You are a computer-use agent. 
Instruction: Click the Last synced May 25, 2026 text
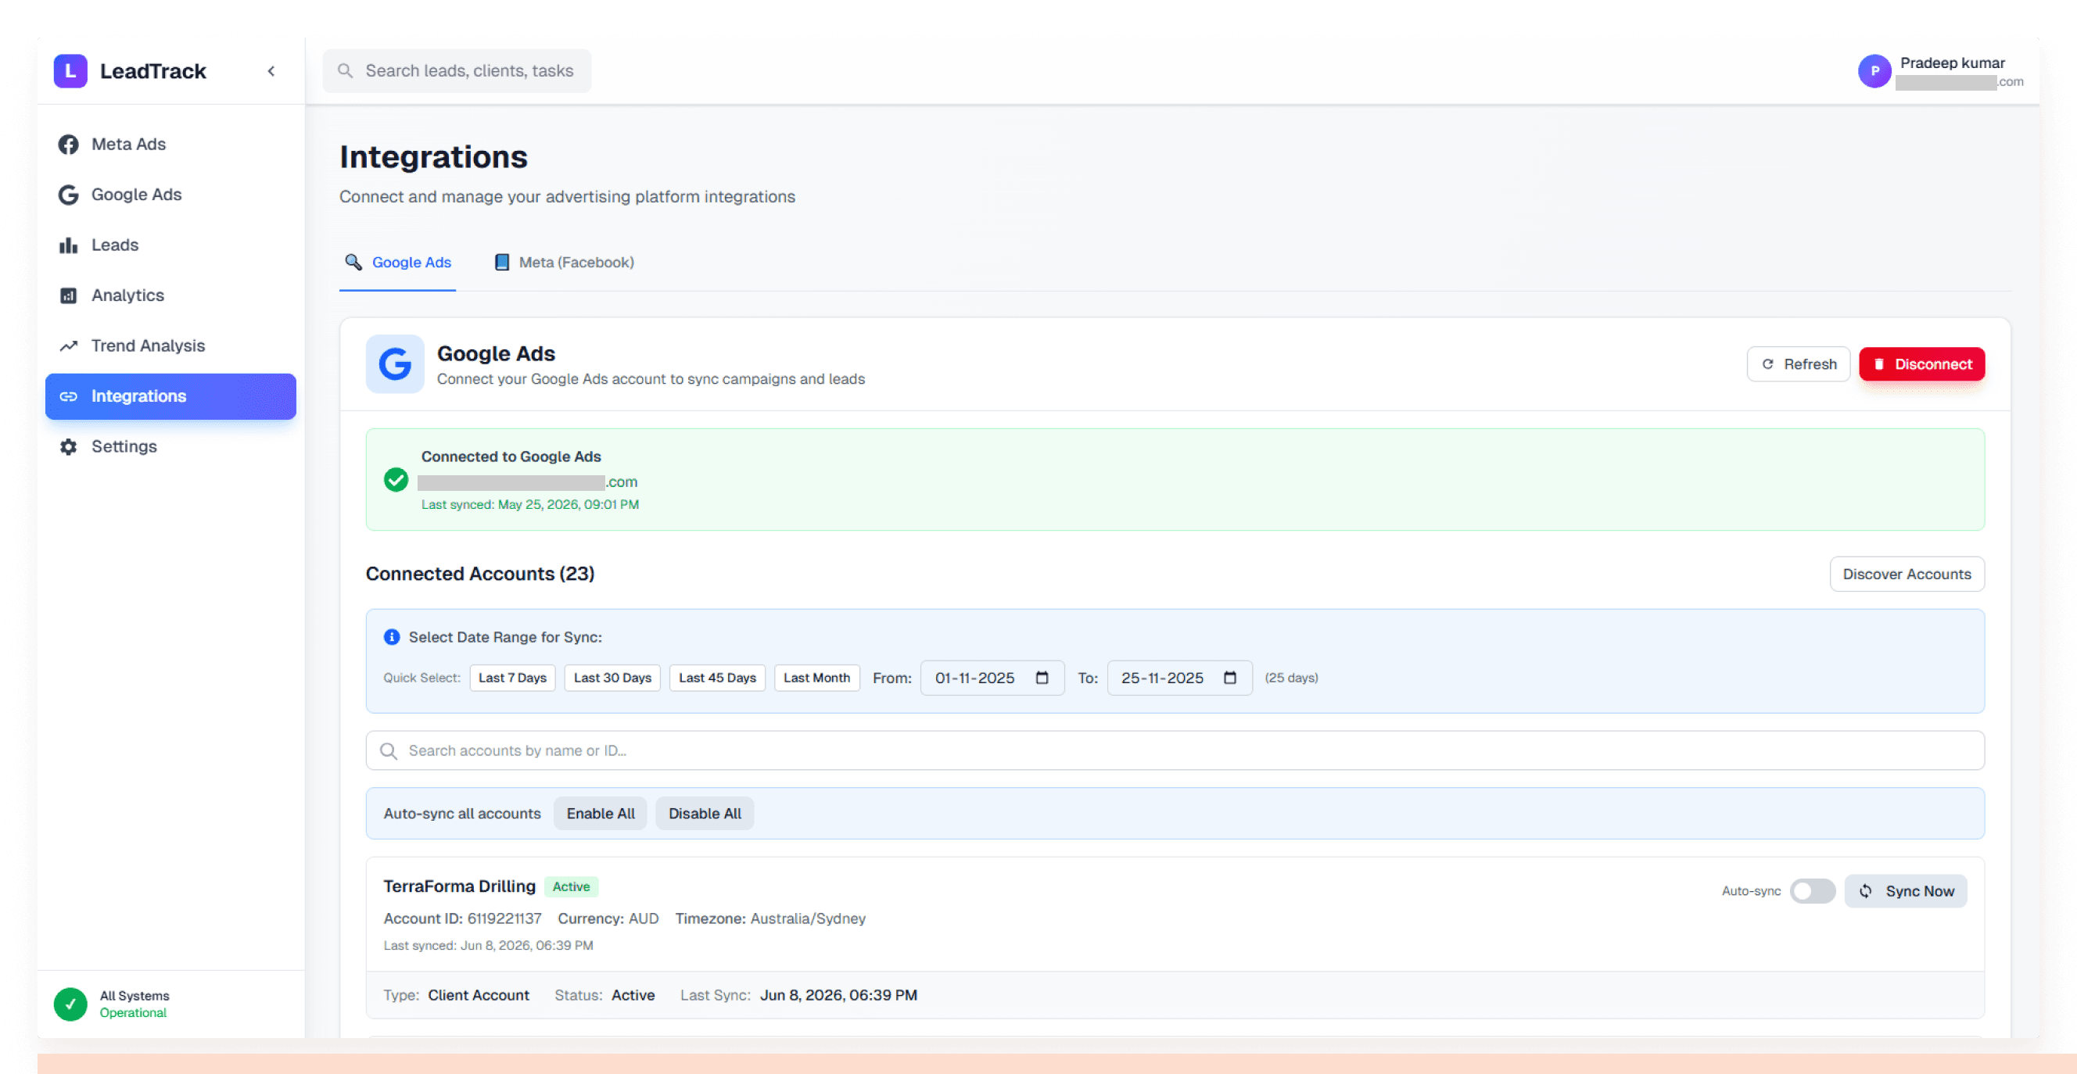529,505
